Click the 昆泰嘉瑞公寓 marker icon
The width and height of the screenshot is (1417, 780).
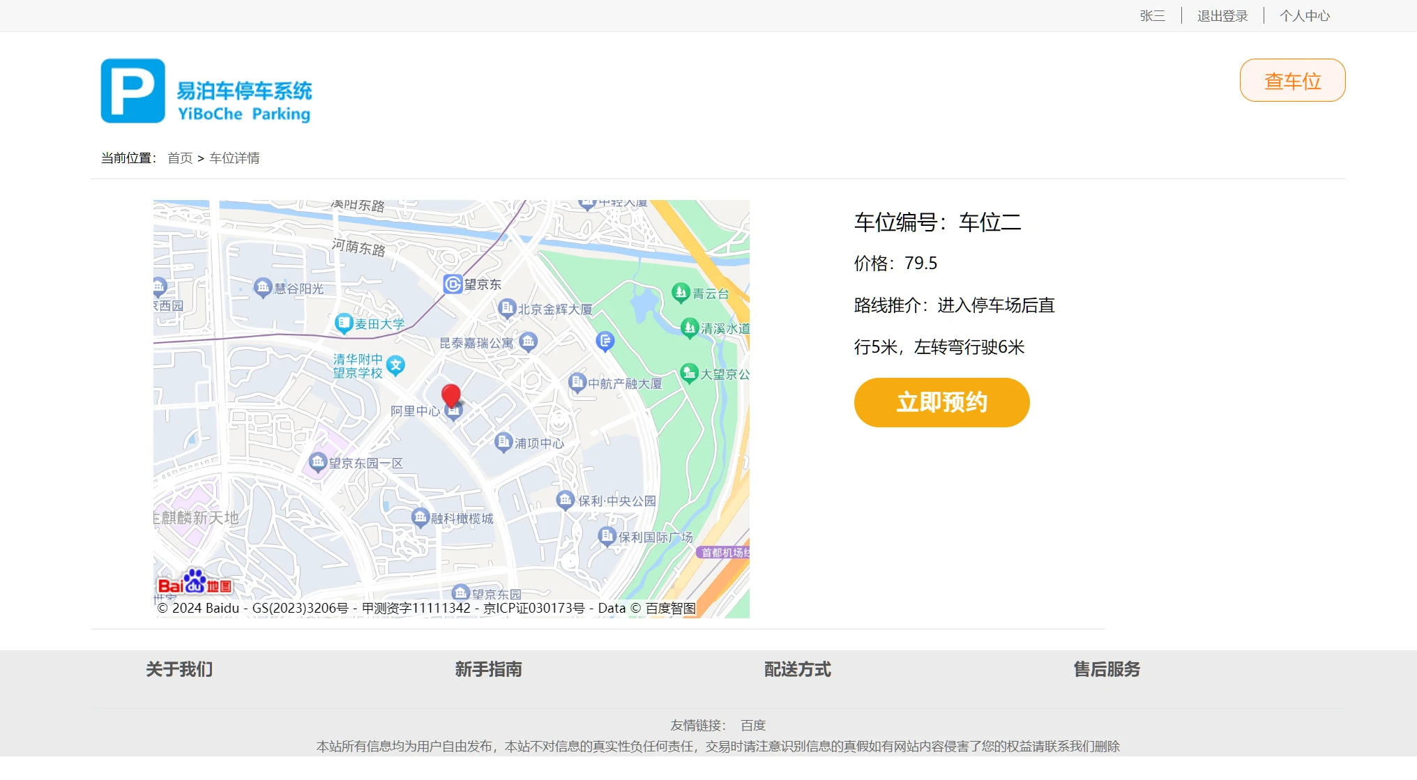click(x=528, y=342)
